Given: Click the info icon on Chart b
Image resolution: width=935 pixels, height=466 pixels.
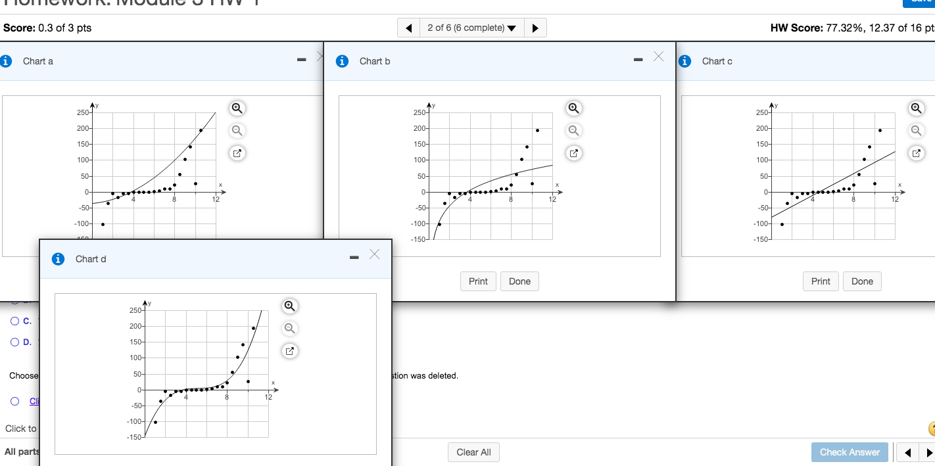Looking at the screenshot, I should point(342,60).
